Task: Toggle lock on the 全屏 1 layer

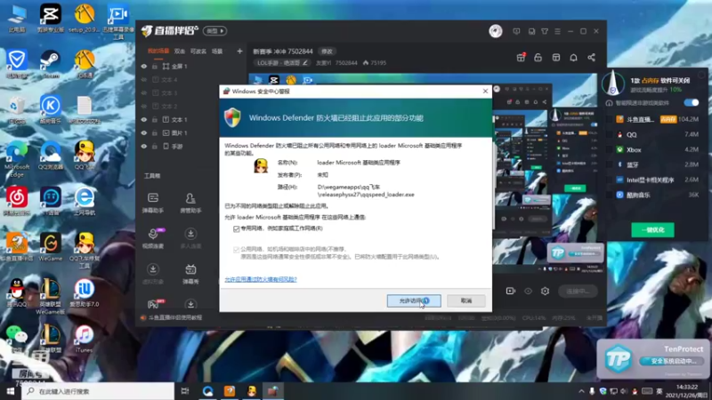Action: 155,66
